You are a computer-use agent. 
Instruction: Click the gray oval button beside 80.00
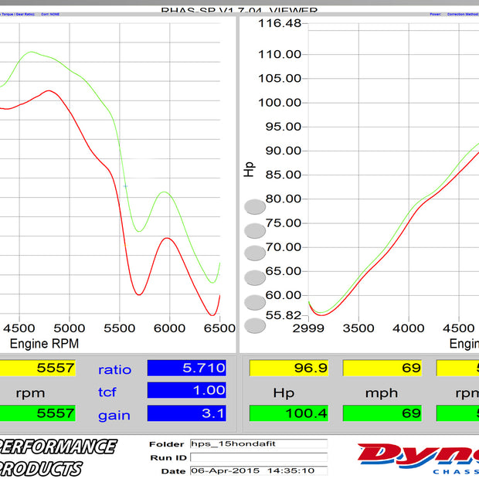[255, 207]
